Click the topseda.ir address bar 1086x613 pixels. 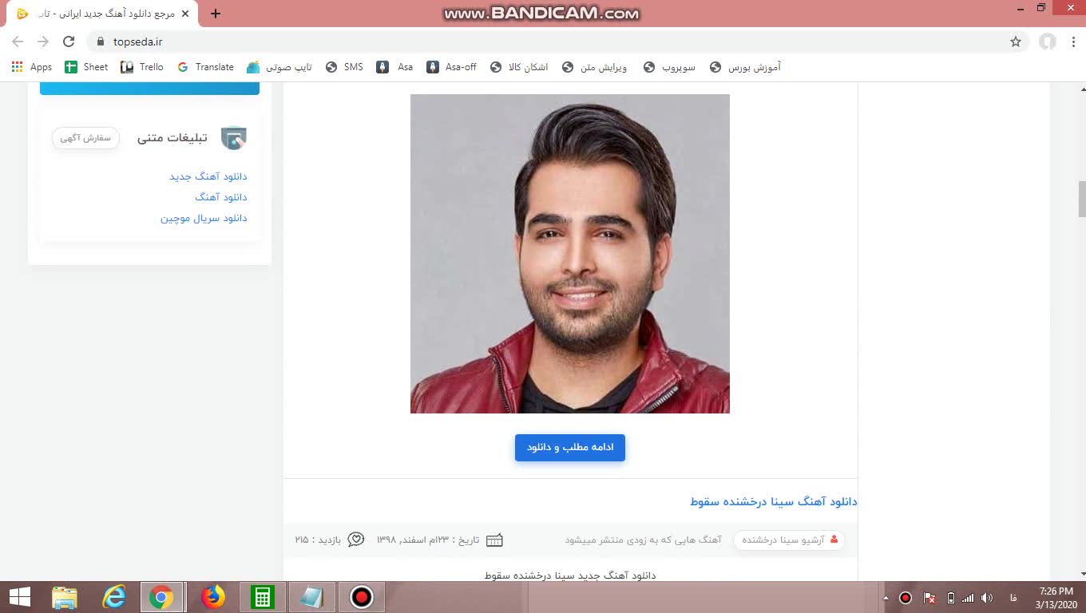point(479,42)
